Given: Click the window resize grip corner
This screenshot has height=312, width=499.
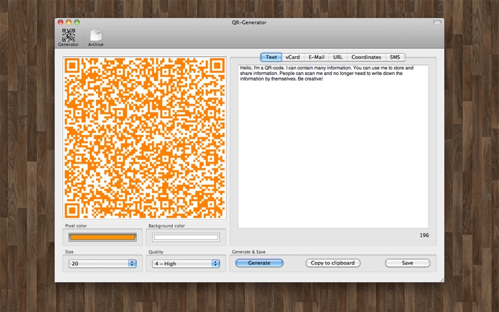Looking at the screenshot, I should [442, 280].
